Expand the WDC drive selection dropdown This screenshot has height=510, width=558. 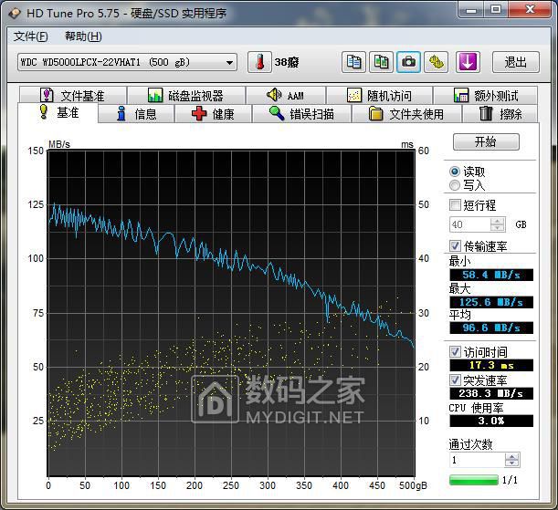point(228,62)
